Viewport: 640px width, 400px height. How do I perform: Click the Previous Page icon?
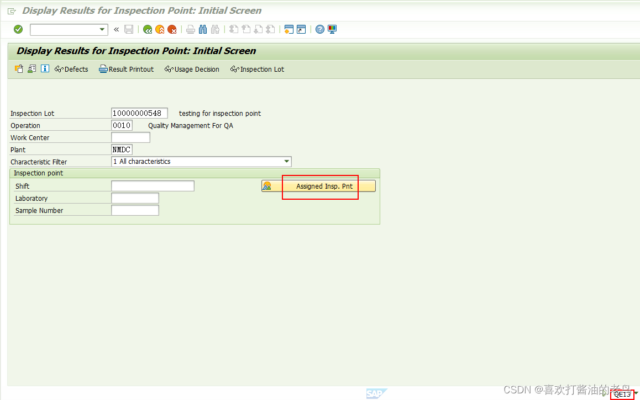[246, 29]
